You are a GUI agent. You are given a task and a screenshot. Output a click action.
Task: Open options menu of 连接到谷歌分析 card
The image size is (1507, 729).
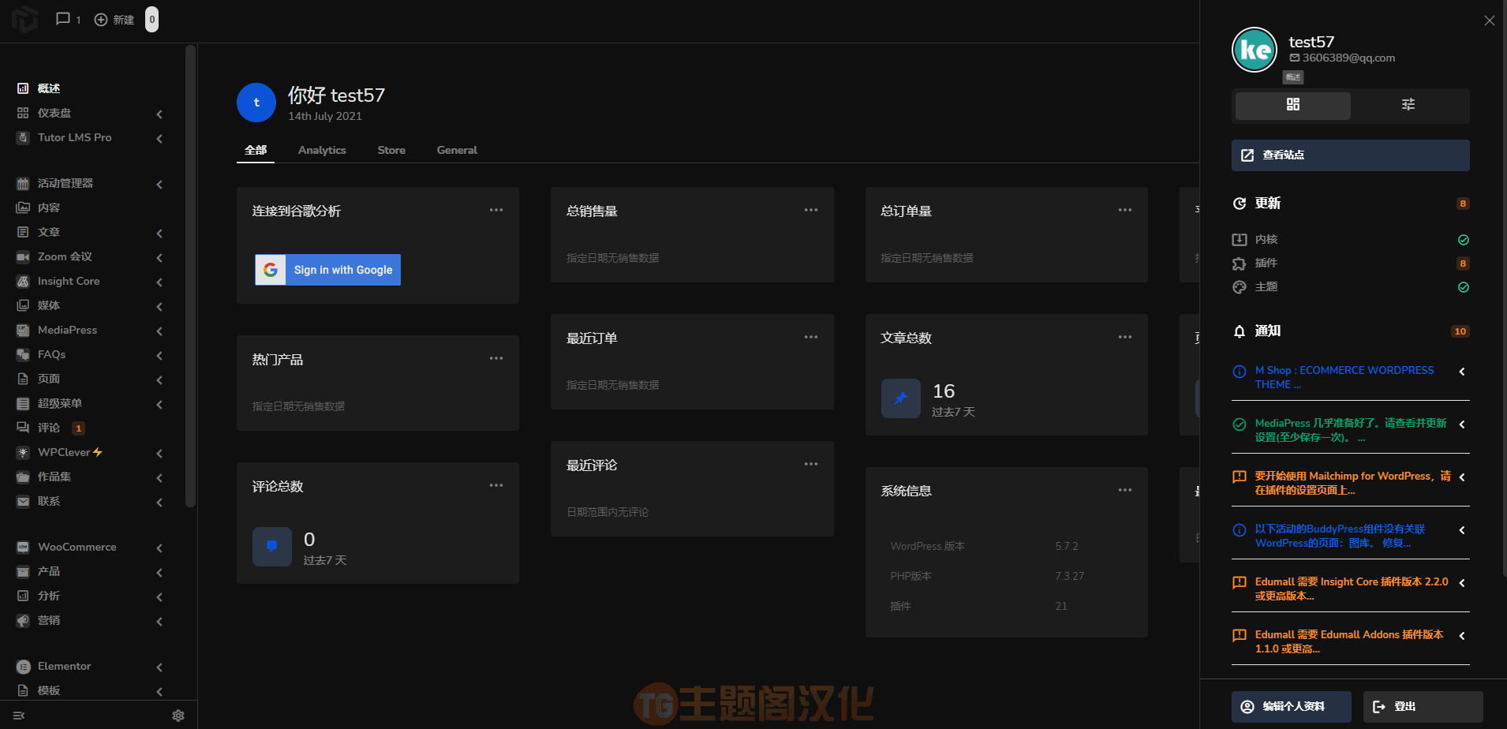pos(496,210)
